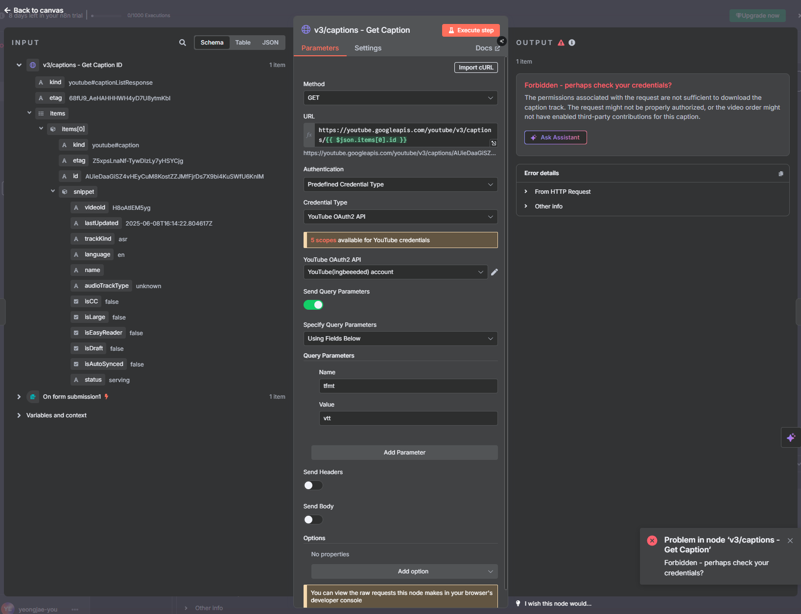
Task: Collapse the v3/captions - Get Caption ID tree
Action: click(x=19, y=65)
